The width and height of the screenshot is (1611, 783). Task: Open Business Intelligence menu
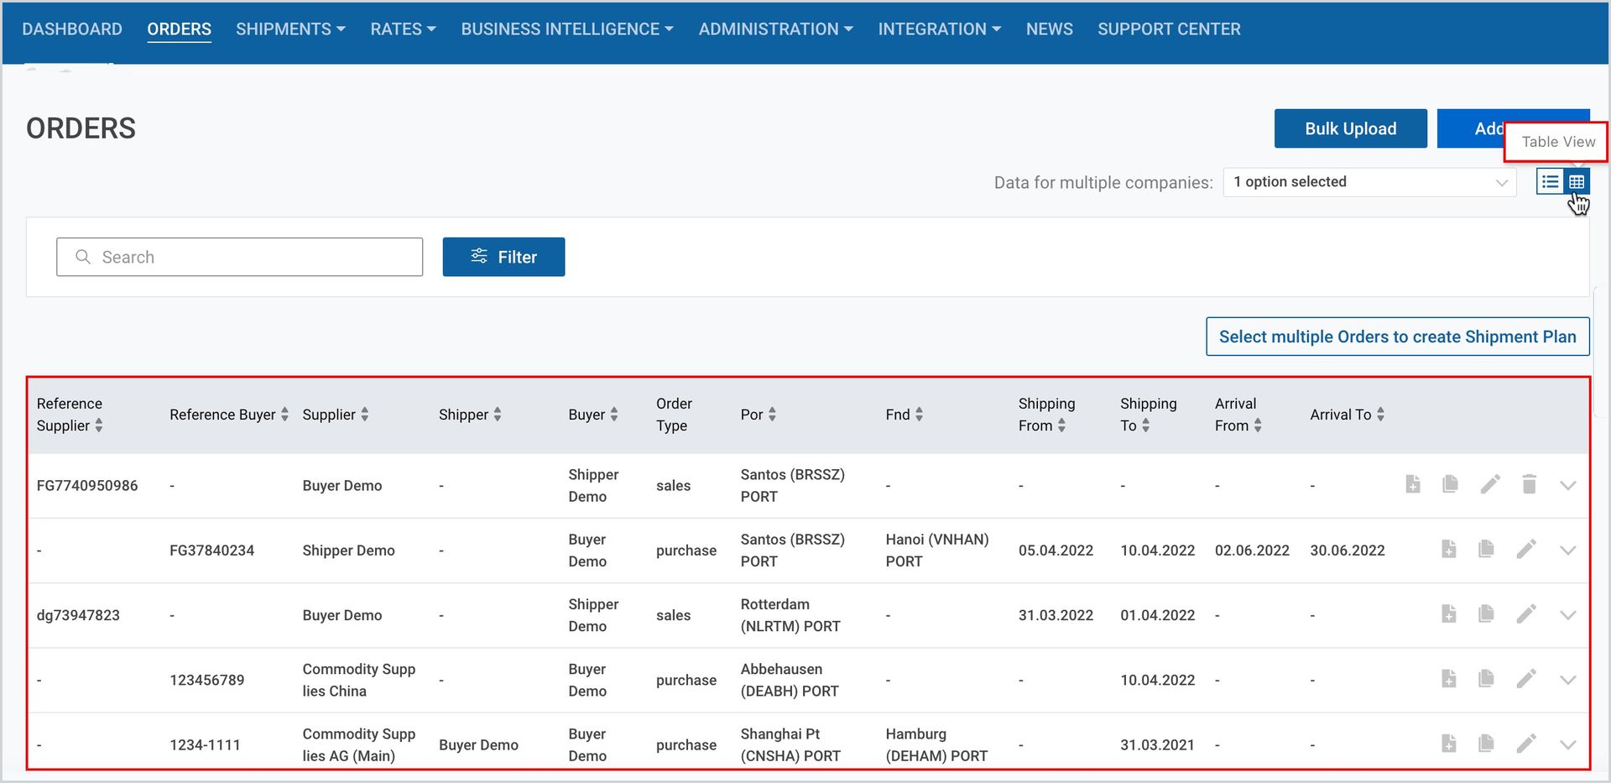567,29
